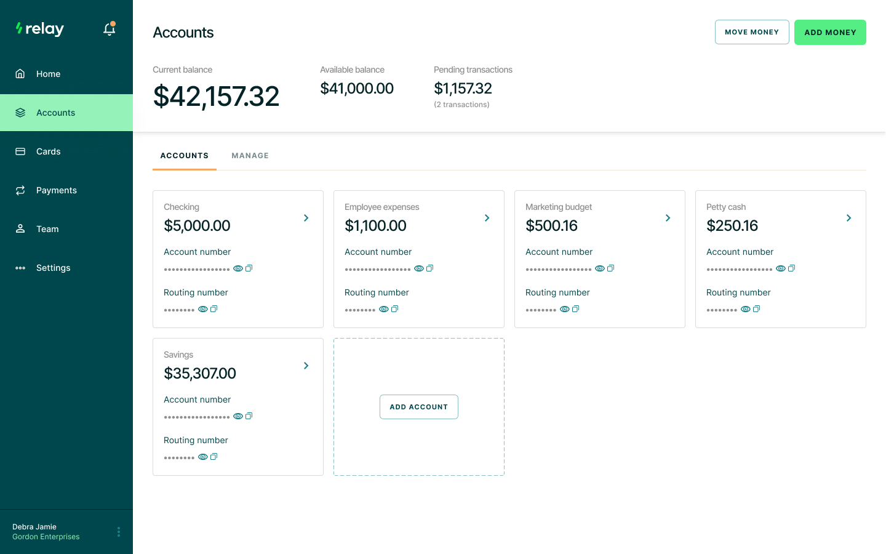Click the Cards icon in sidebar

pos(20,151)
